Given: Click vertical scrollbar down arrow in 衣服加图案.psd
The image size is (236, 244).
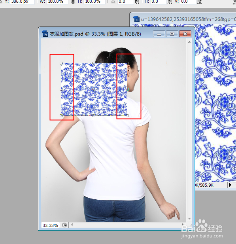Looking at the screenshot, I should click(x=189, y=219).
